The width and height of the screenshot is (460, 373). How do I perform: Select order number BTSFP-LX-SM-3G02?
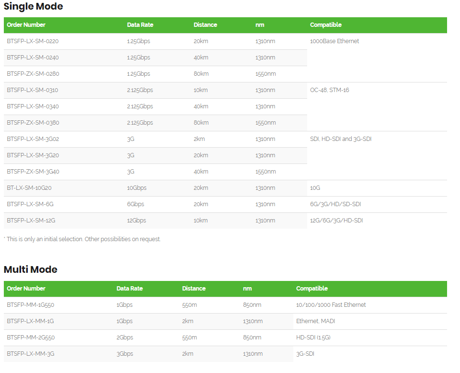pyautogui.click(x=33, y=139)
